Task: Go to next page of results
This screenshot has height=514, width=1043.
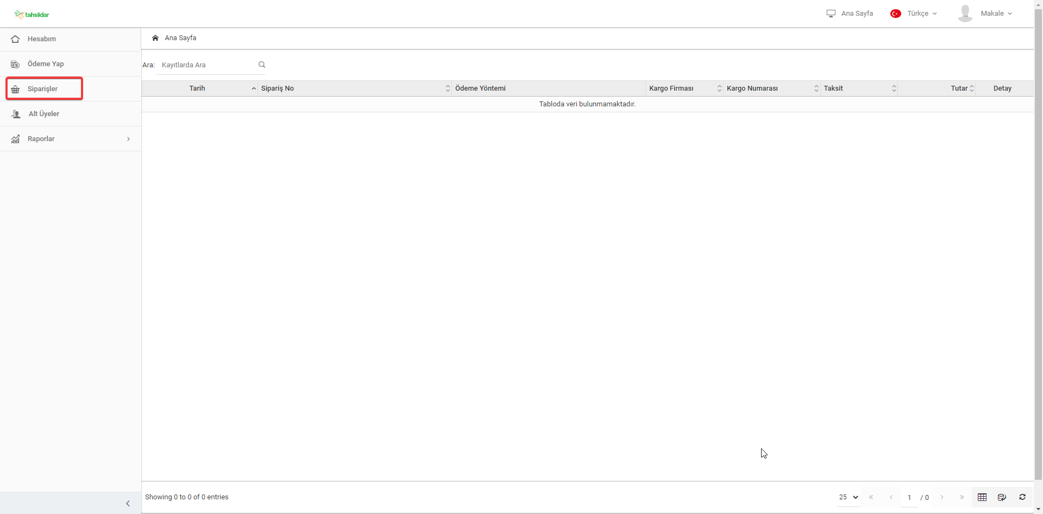Action: pos(942,497)
